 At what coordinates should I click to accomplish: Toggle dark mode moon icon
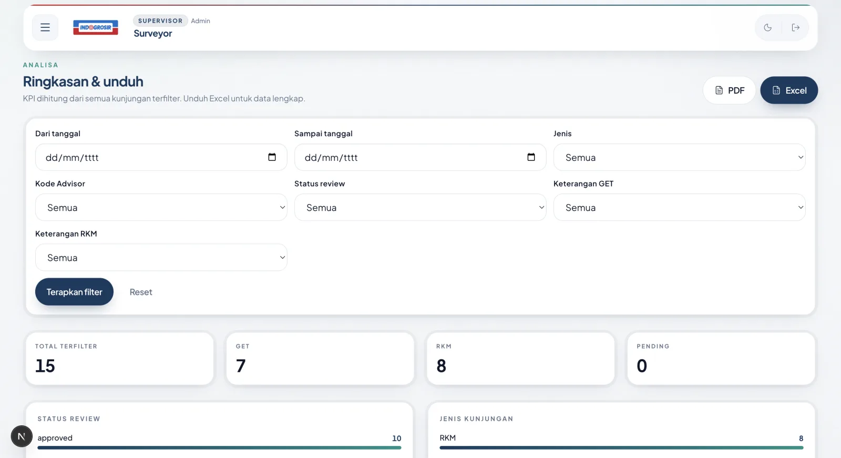[x=768, y=27]
